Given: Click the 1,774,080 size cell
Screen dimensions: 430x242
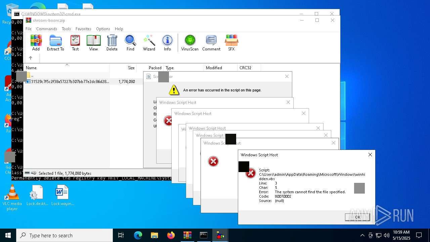Looking at the screenshot, I should click(127, 82).
